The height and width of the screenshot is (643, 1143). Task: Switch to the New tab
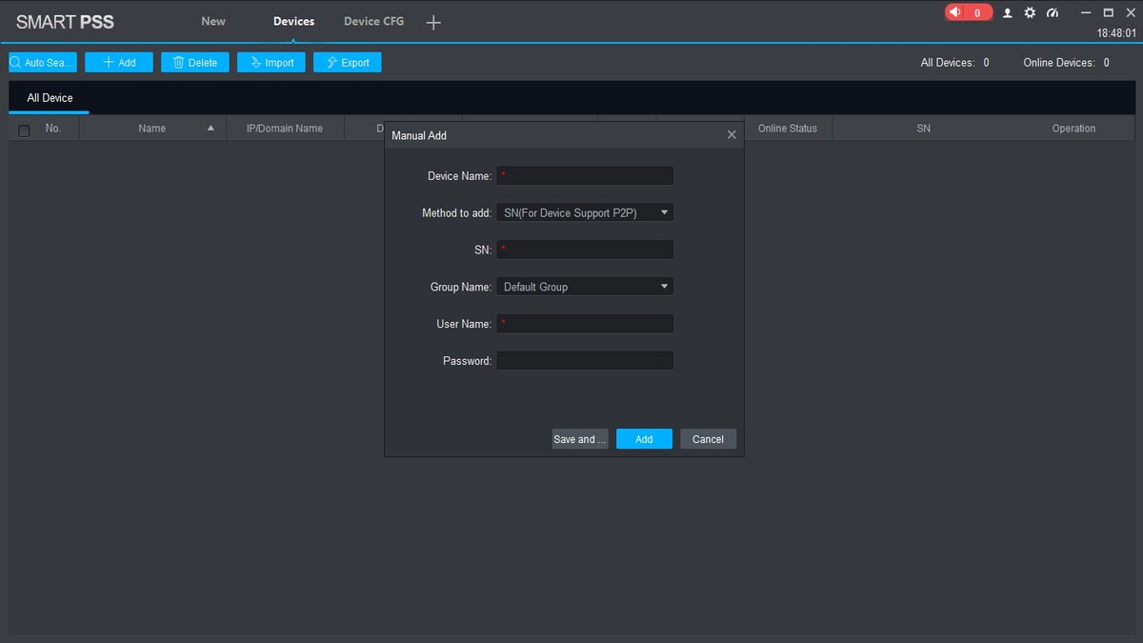pos(213,21)
